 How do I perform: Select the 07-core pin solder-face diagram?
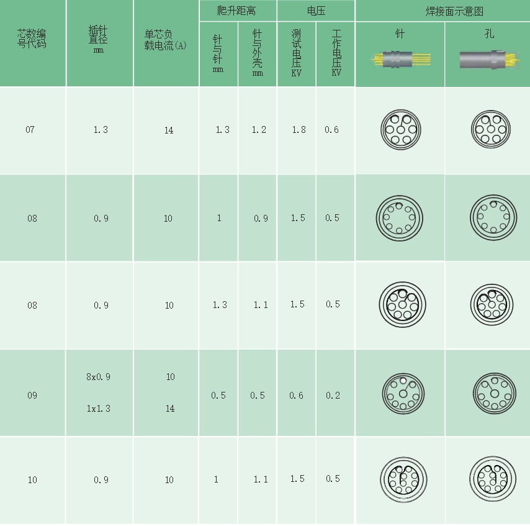tap(400, 130)
